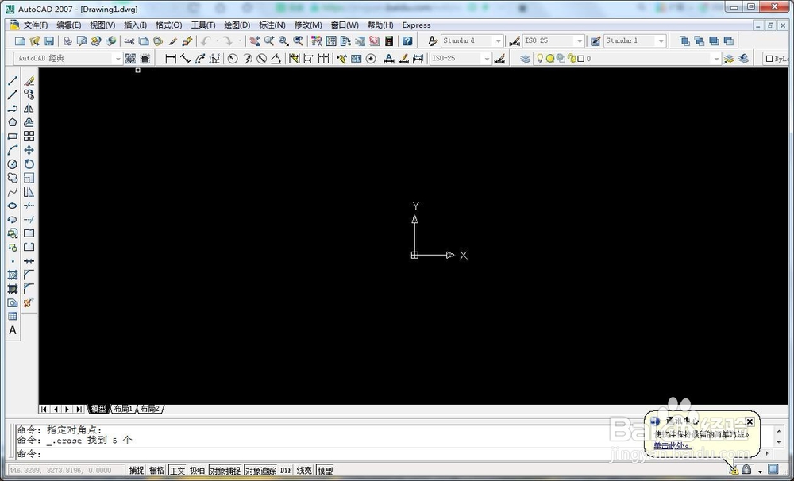Toggle the 对象追踪 object tracking button
This screenshot has width=794, height=481.
click(260, 471)
